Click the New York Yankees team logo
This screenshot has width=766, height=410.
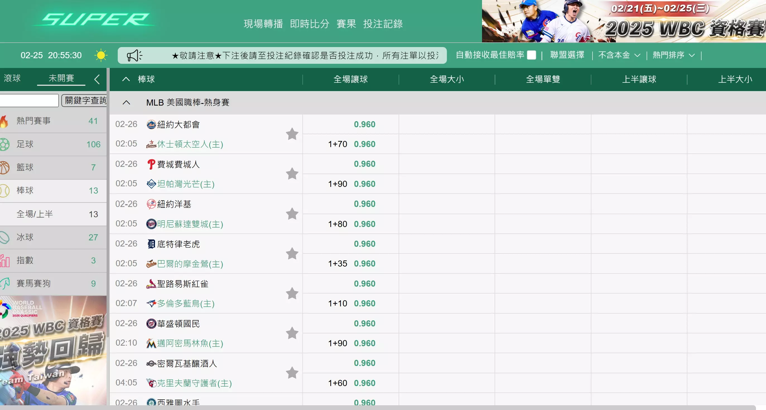pos(151,204)
